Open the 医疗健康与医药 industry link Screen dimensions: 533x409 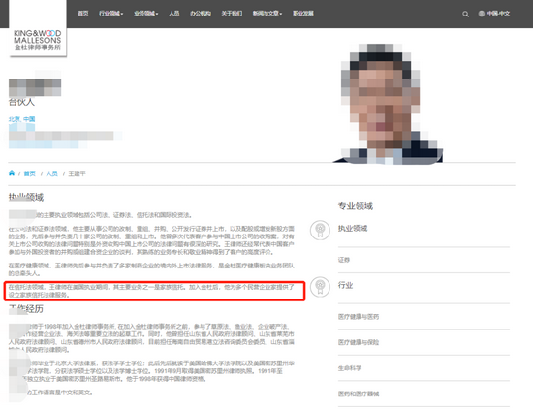pyautogui.click(x=359, y=317)
